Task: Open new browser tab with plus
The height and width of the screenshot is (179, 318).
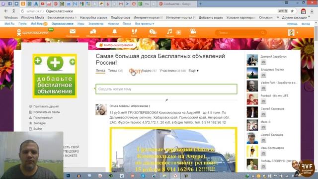Action: click(x=200, y=3)
